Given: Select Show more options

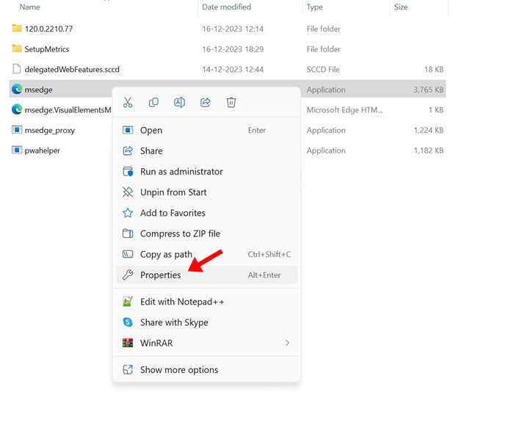Looking at the screenshot, I should coord(206,370).
